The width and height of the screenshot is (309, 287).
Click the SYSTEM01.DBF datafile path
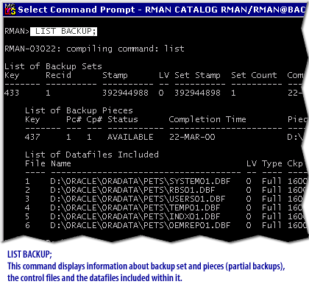coord(141,181)
